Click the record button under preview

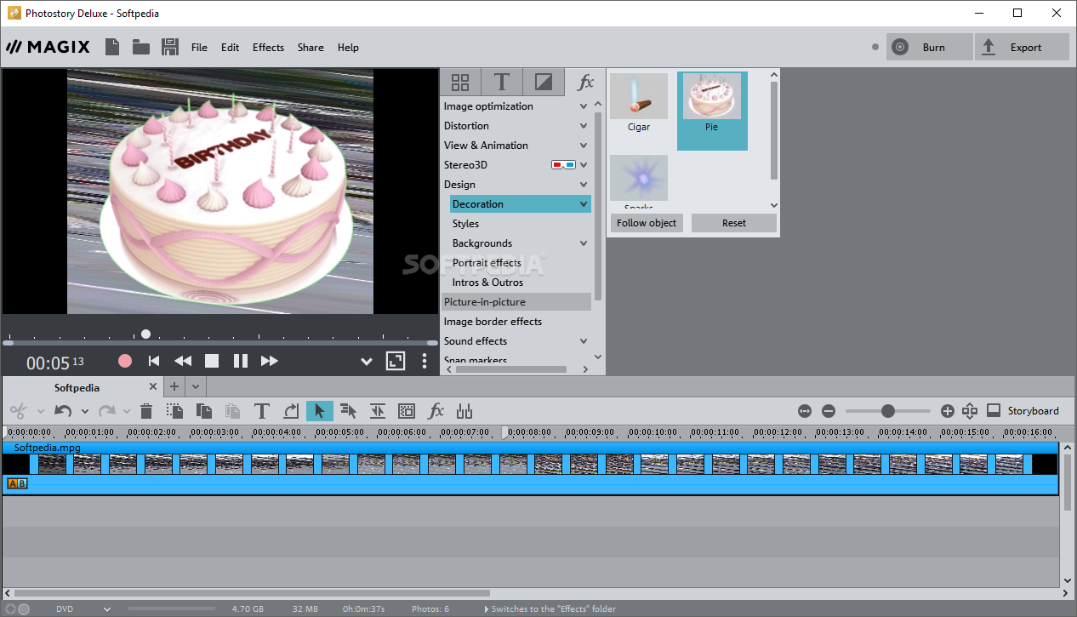click(125, 361)
